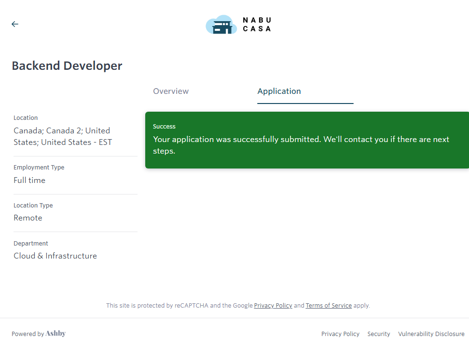469x350 pixels.
Task: Click the Remote location type value
Action: 28,218
